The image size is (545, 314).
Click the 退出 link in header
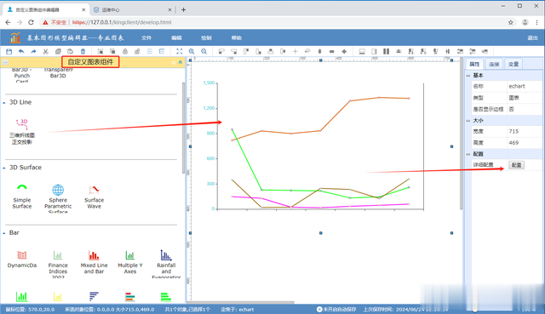(532, 37)
